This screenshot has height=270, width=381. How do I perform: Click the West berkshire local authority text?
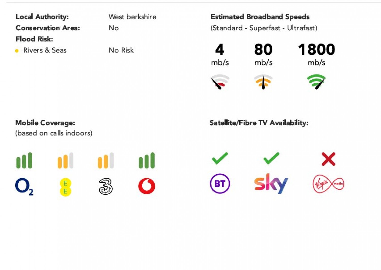133,17
